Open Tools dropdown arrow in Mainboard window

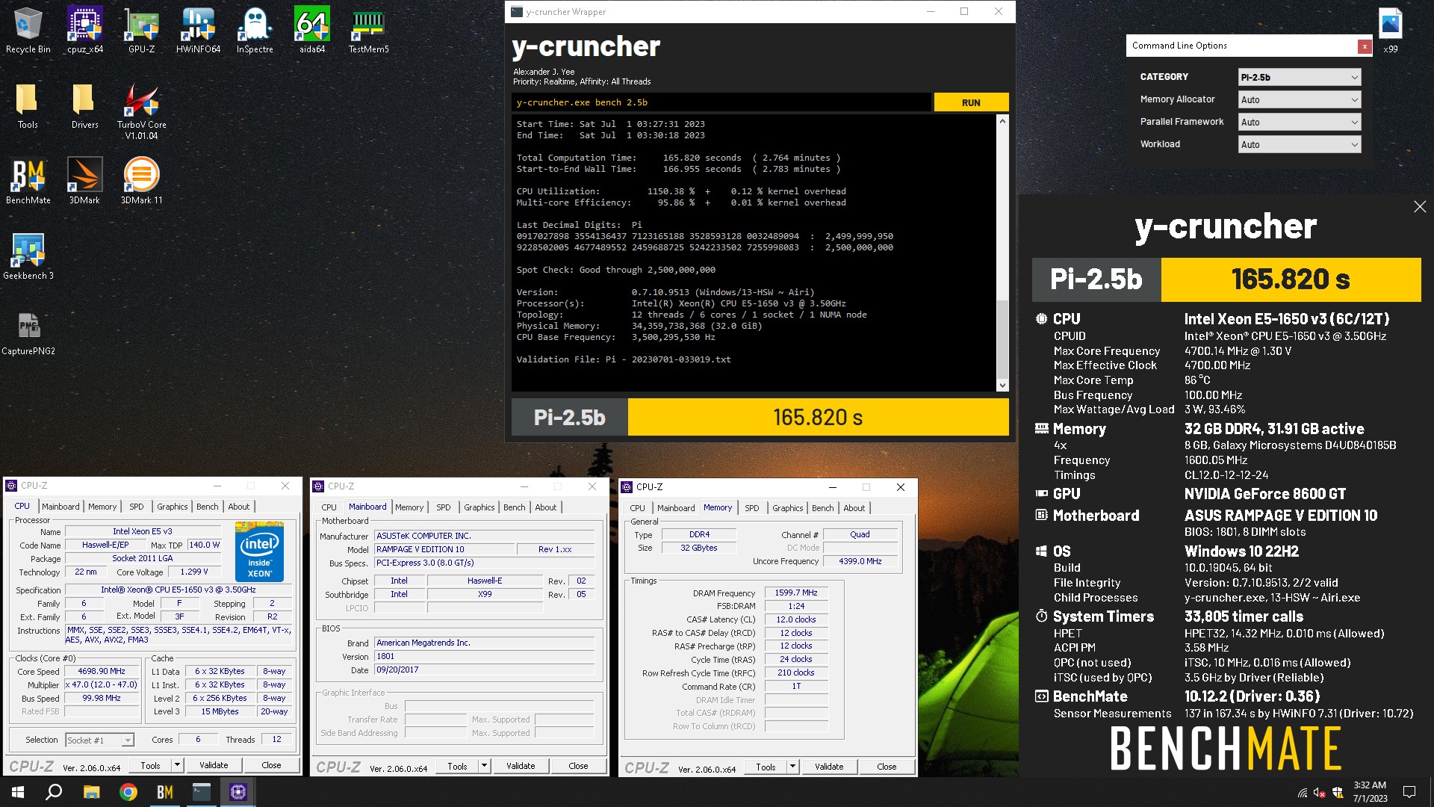coord(484,766)
